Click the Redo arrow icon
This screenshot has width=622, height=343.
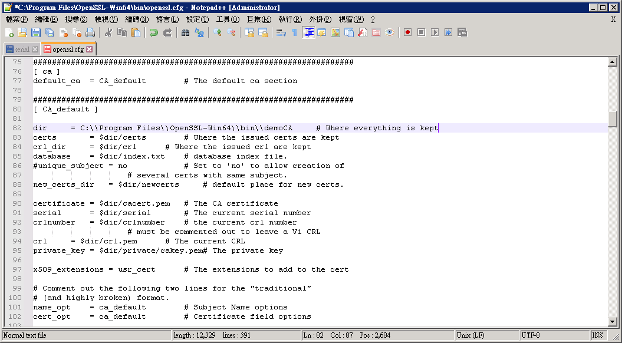(x=167, y=33)
